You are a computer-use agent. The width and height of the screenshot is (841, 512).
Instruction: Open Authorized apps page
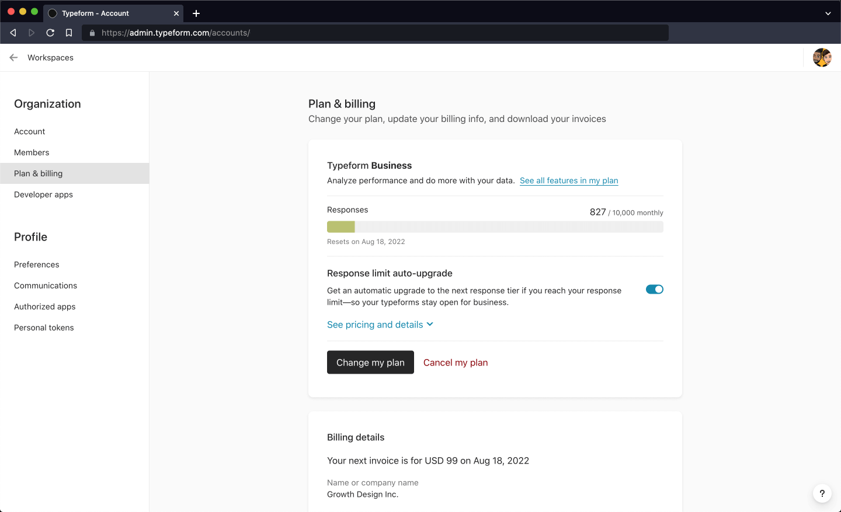(x=45, y=306)
